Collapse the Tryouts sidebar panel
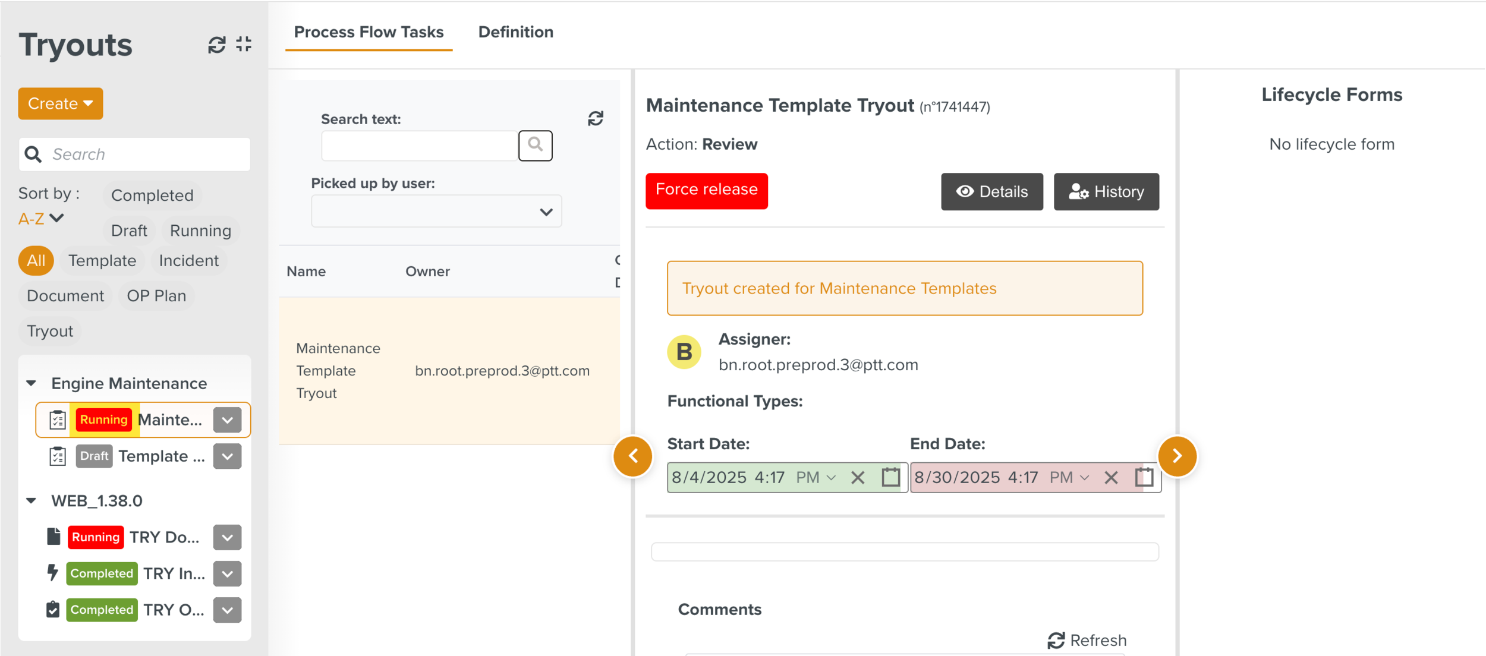This screenshot has height=656, width=1486. coord(243,44)
